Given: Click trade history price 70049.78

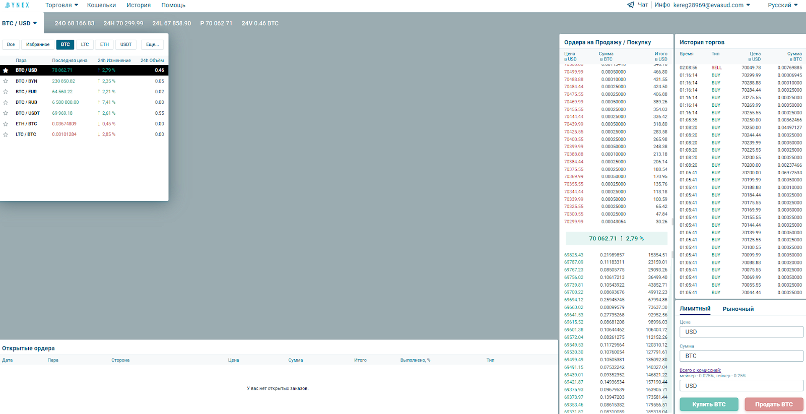Looking at the screenshot, I should [751, 67].
